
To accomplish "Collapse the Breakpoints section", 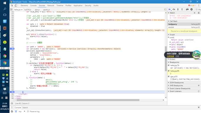I will pyautogui.click(x=169, y=62).
